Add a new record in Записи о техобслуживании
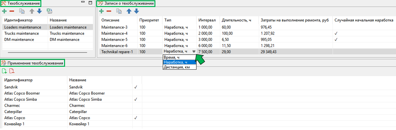The image size is (396, 130). tap(101, 11)
